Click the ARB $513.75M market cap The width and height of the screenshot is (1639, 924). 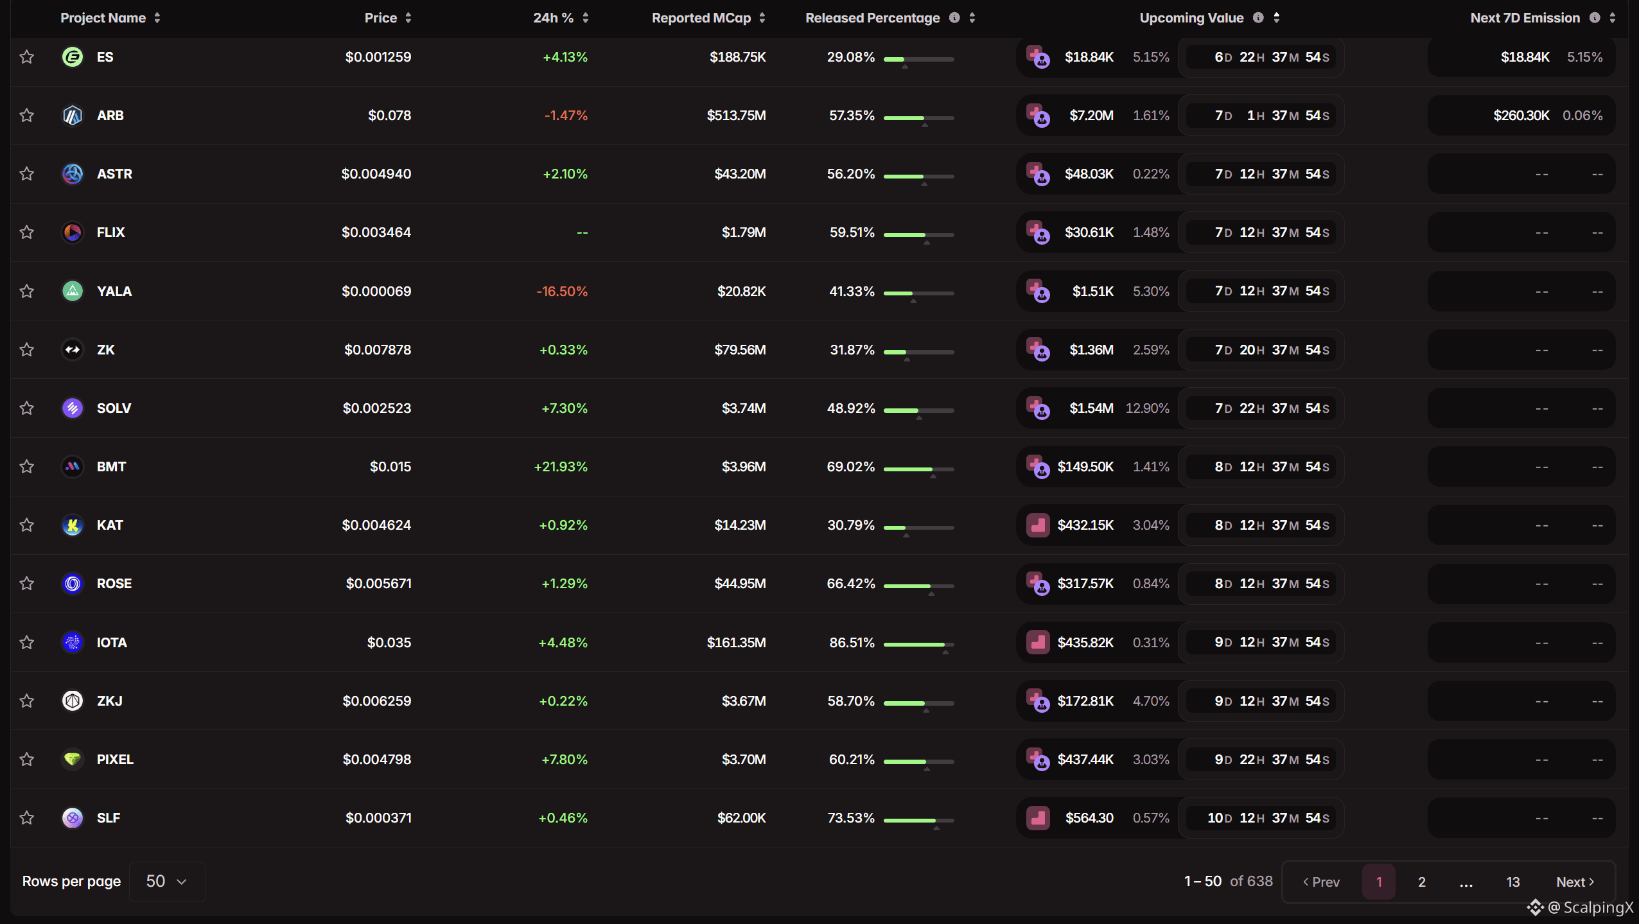(737, 116)
